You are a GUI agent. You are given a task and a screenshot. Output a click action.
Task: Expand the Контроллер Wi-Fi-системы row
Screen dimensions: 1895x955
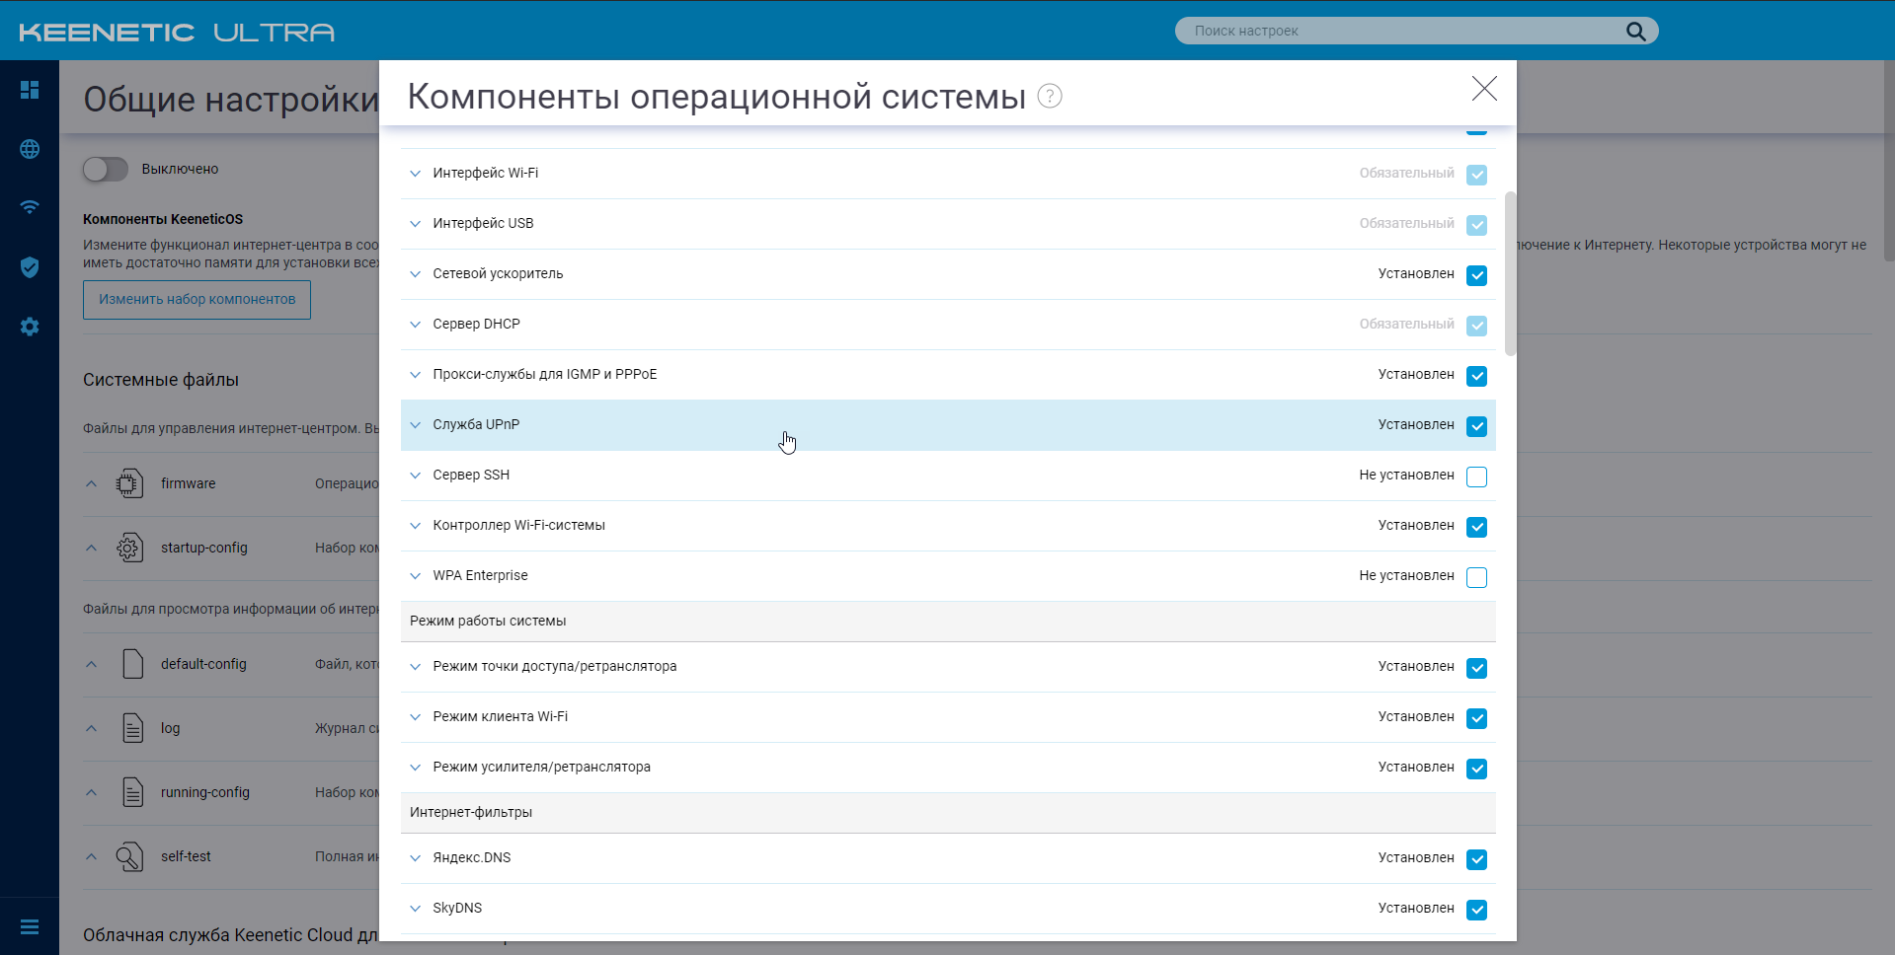click(416, 526)
